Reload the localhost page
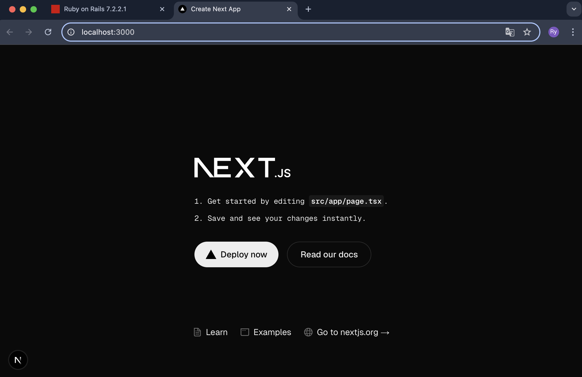 (x=48, y=32)
